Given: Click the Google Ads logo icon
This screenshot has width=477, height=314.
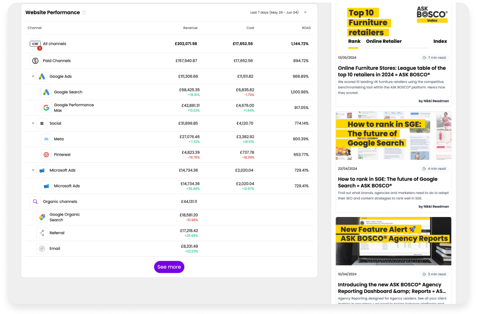Looking at the screenshot, I should [42, 76].
